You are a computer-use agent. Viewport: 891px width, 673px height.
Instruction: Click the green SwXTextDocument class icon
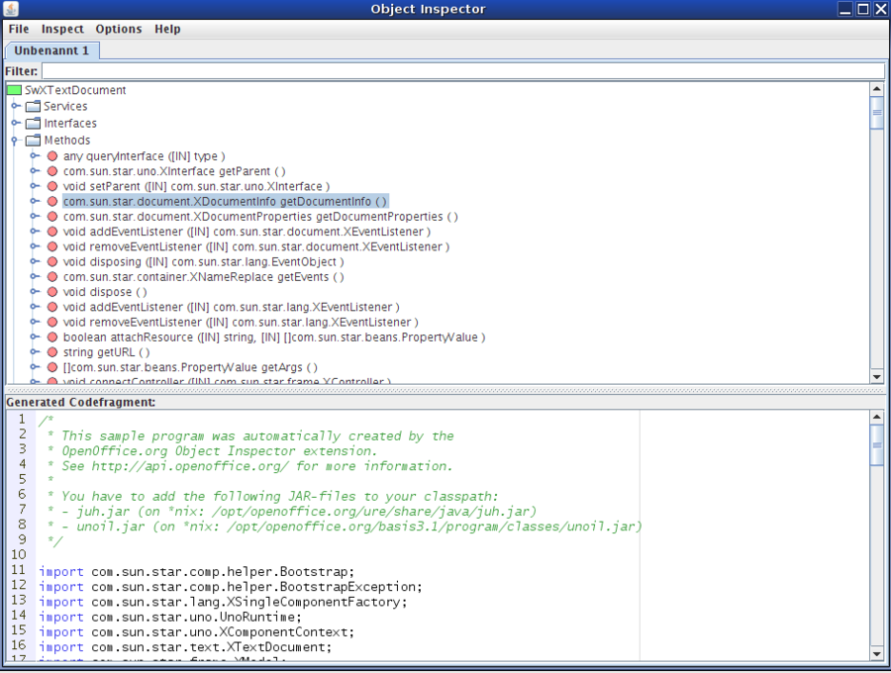[x=14, y=90]
